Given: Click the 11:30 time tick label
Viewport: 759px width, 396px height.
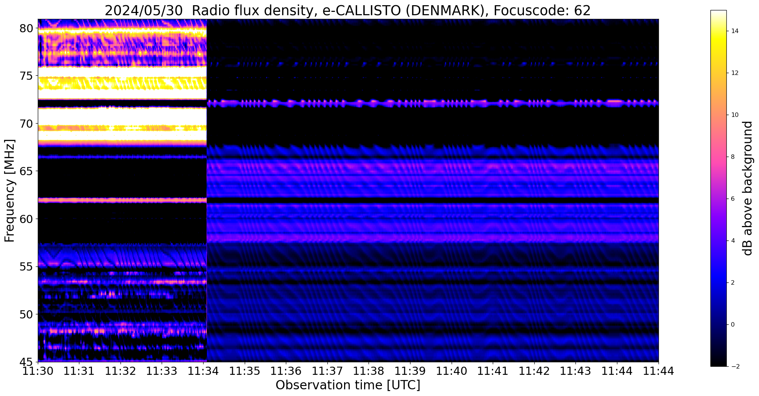Looking at the screenshot, I should coord(38,371).
